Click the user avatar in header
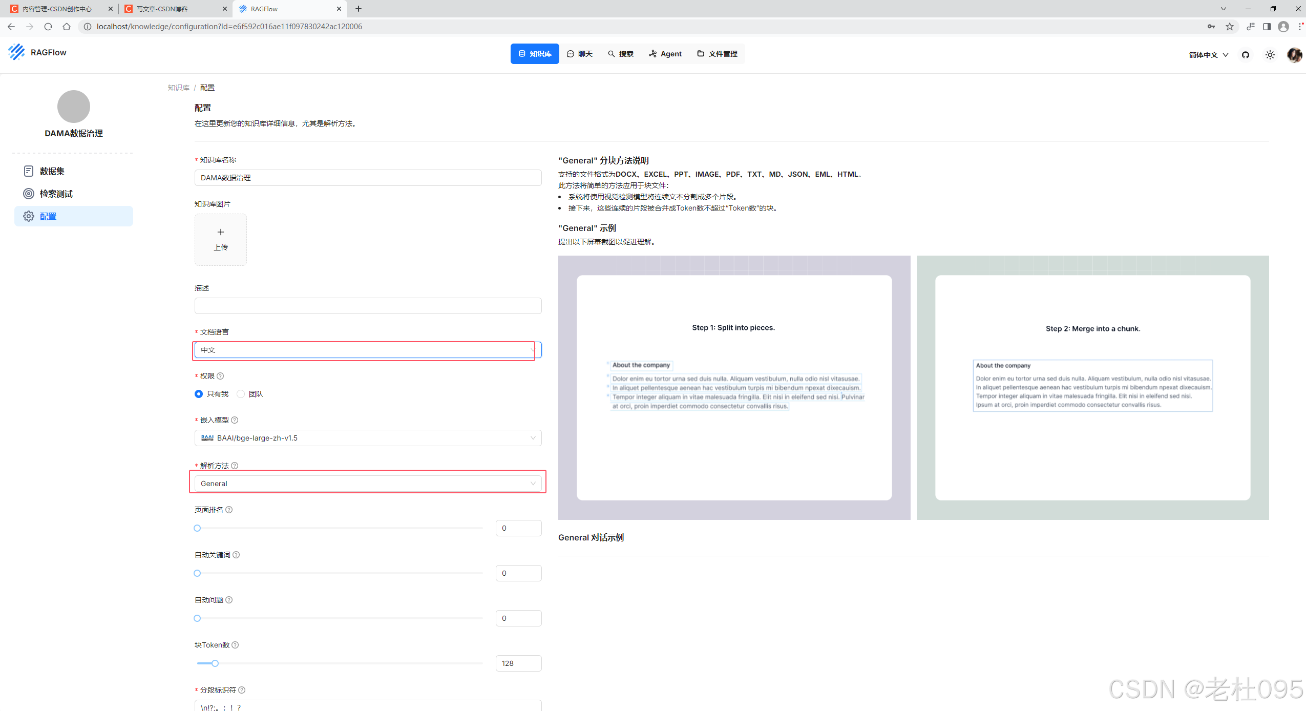Screen dimensions: 1306x711 pos(1294,55)
